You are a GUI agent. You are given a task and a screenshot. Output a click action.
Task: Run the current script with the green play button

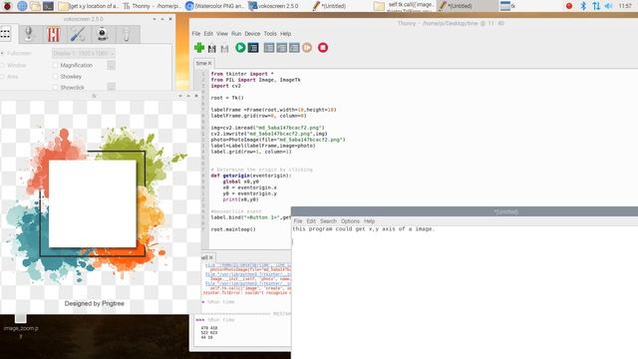[x=240, y=48]
